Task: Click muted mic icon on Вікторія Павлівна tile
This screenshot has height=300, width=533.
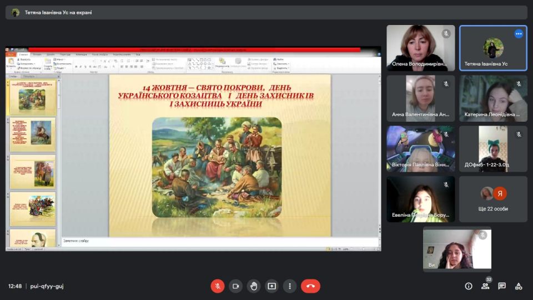Action: 446,134
